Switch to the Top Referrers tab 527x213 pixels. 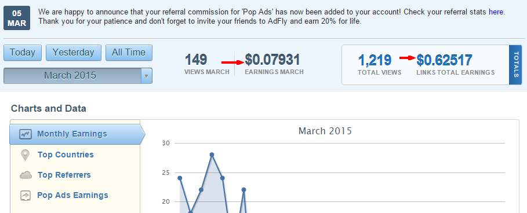[64, 175]
